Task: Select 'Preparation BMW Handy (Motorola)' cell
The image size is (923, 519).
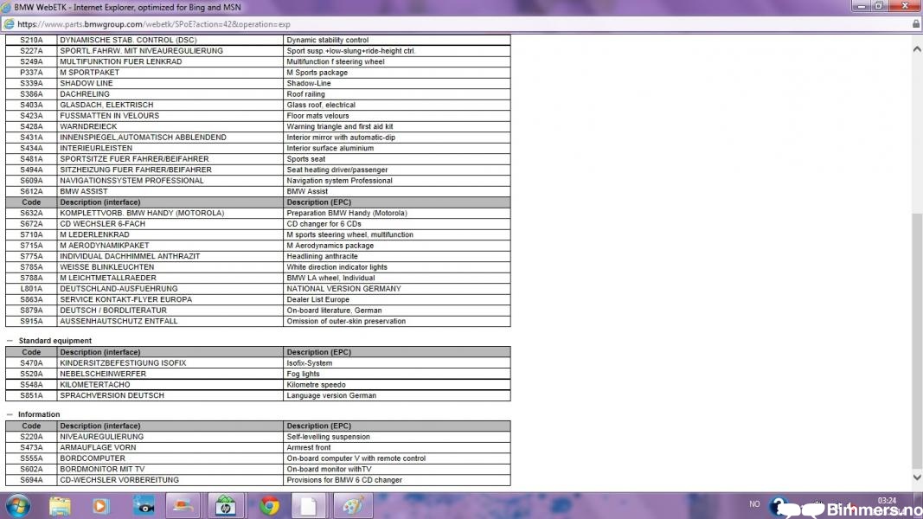Action: coord(397,213)
